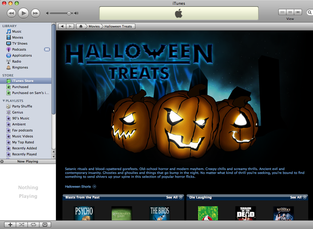
Task: Open Beetlejuice movie thumbnail
Action: [x=283, y=213]
